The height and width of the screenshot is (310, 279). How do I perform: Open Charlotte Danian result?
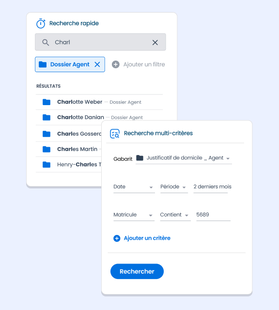(99, 117)
